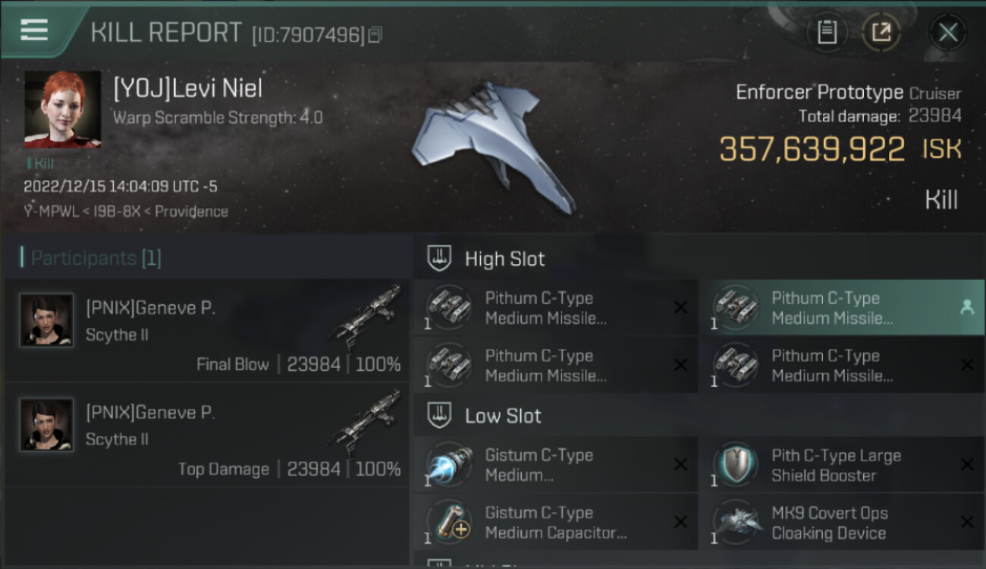Select the highlighted Pithum C-Type Medium Missile item
986x569 pixels.
click(x=842, y=307)
